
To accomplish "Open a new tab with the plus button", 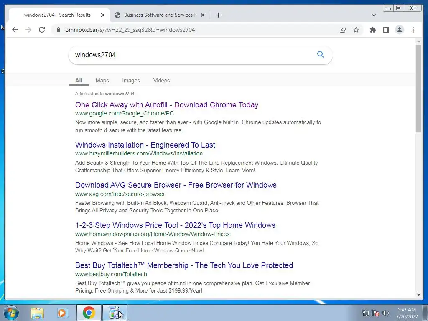I will point(218,15).
